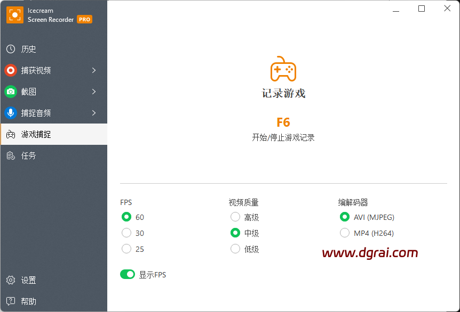Select the 游戏捕捉 game capture item
Viewport: 460px width, 312px height.
tap(54, 134)
